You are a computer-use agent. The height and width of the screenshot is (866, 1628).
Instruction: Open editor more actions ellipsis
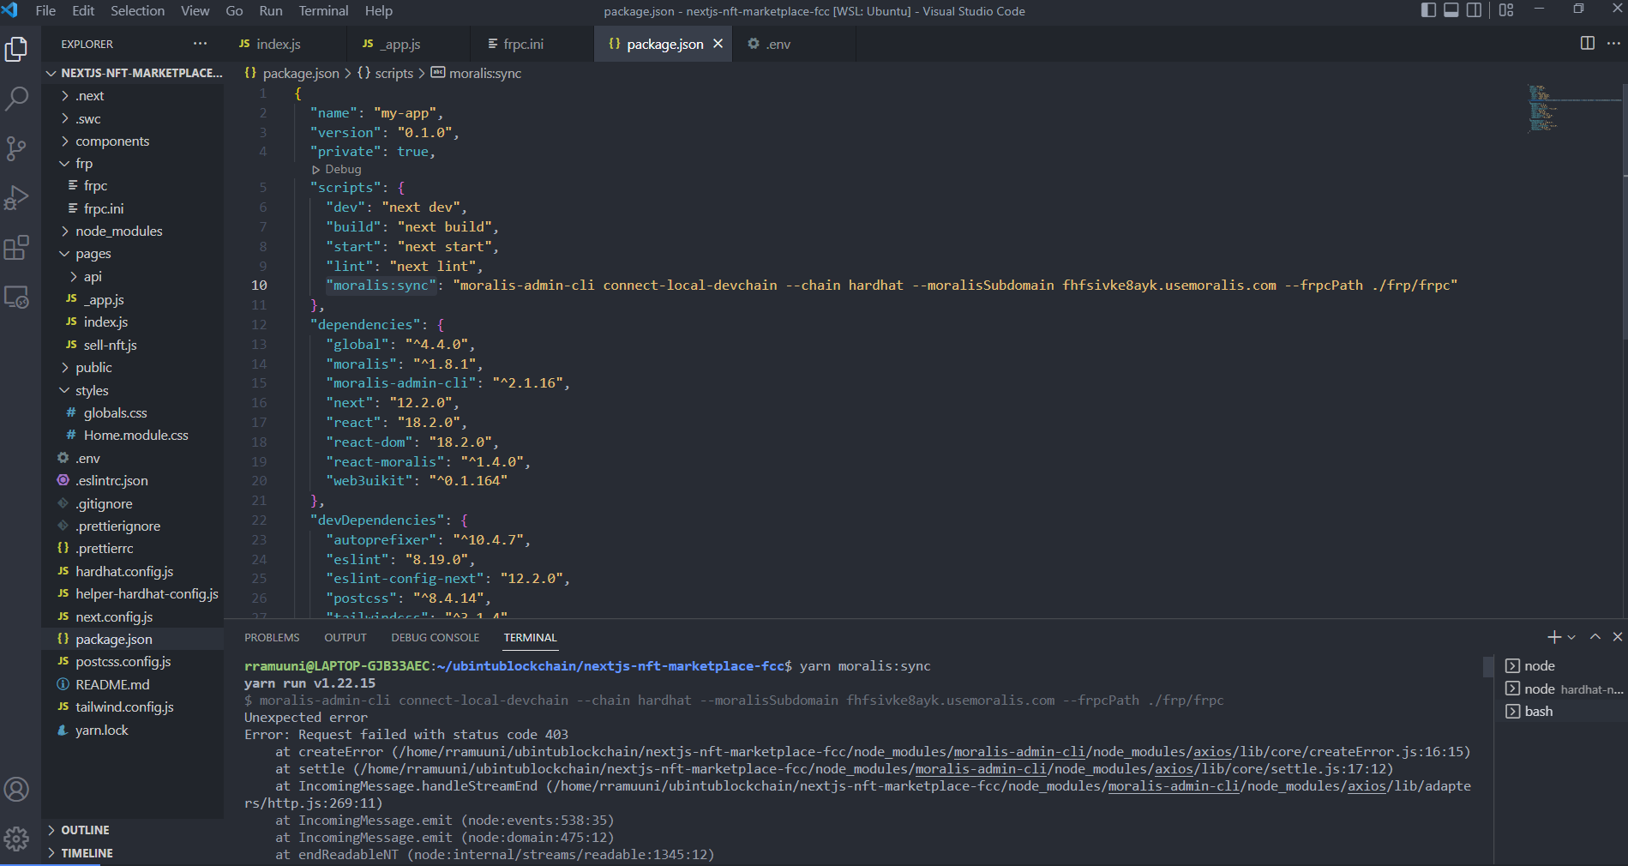coord(1613,44)
